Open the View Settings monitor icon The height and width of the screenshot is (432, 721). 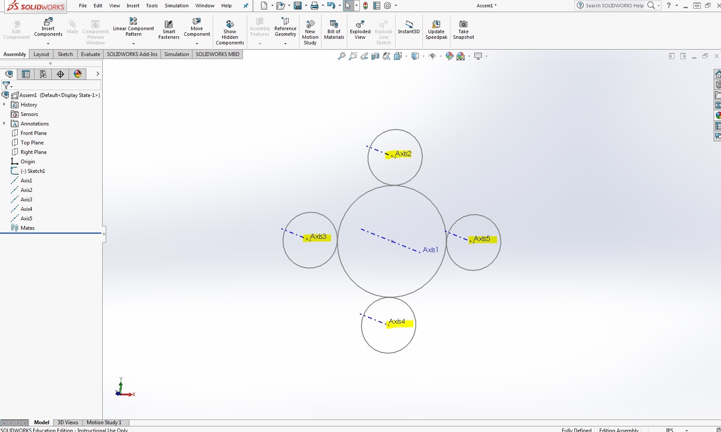(478, 56)
